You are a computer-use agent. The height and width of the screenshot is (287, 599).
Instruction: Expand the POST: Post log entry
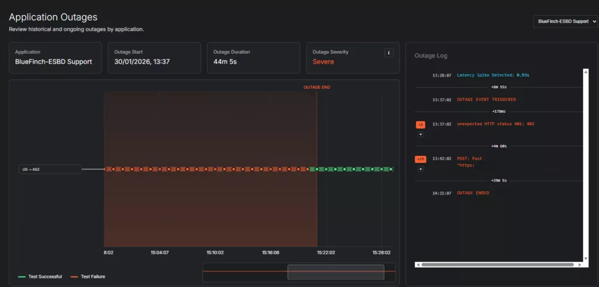420,169
